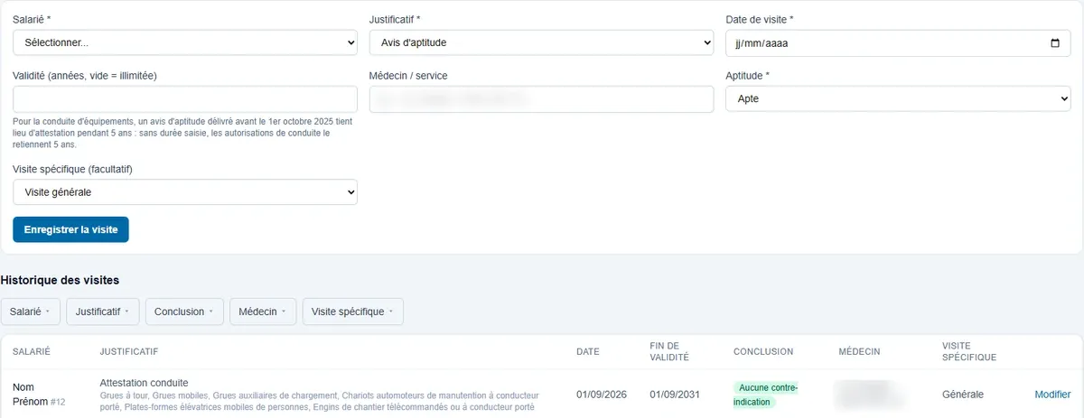Open the Visite spécifique filter button
This screenshot has width=1084, height=418.
point(353,311)
